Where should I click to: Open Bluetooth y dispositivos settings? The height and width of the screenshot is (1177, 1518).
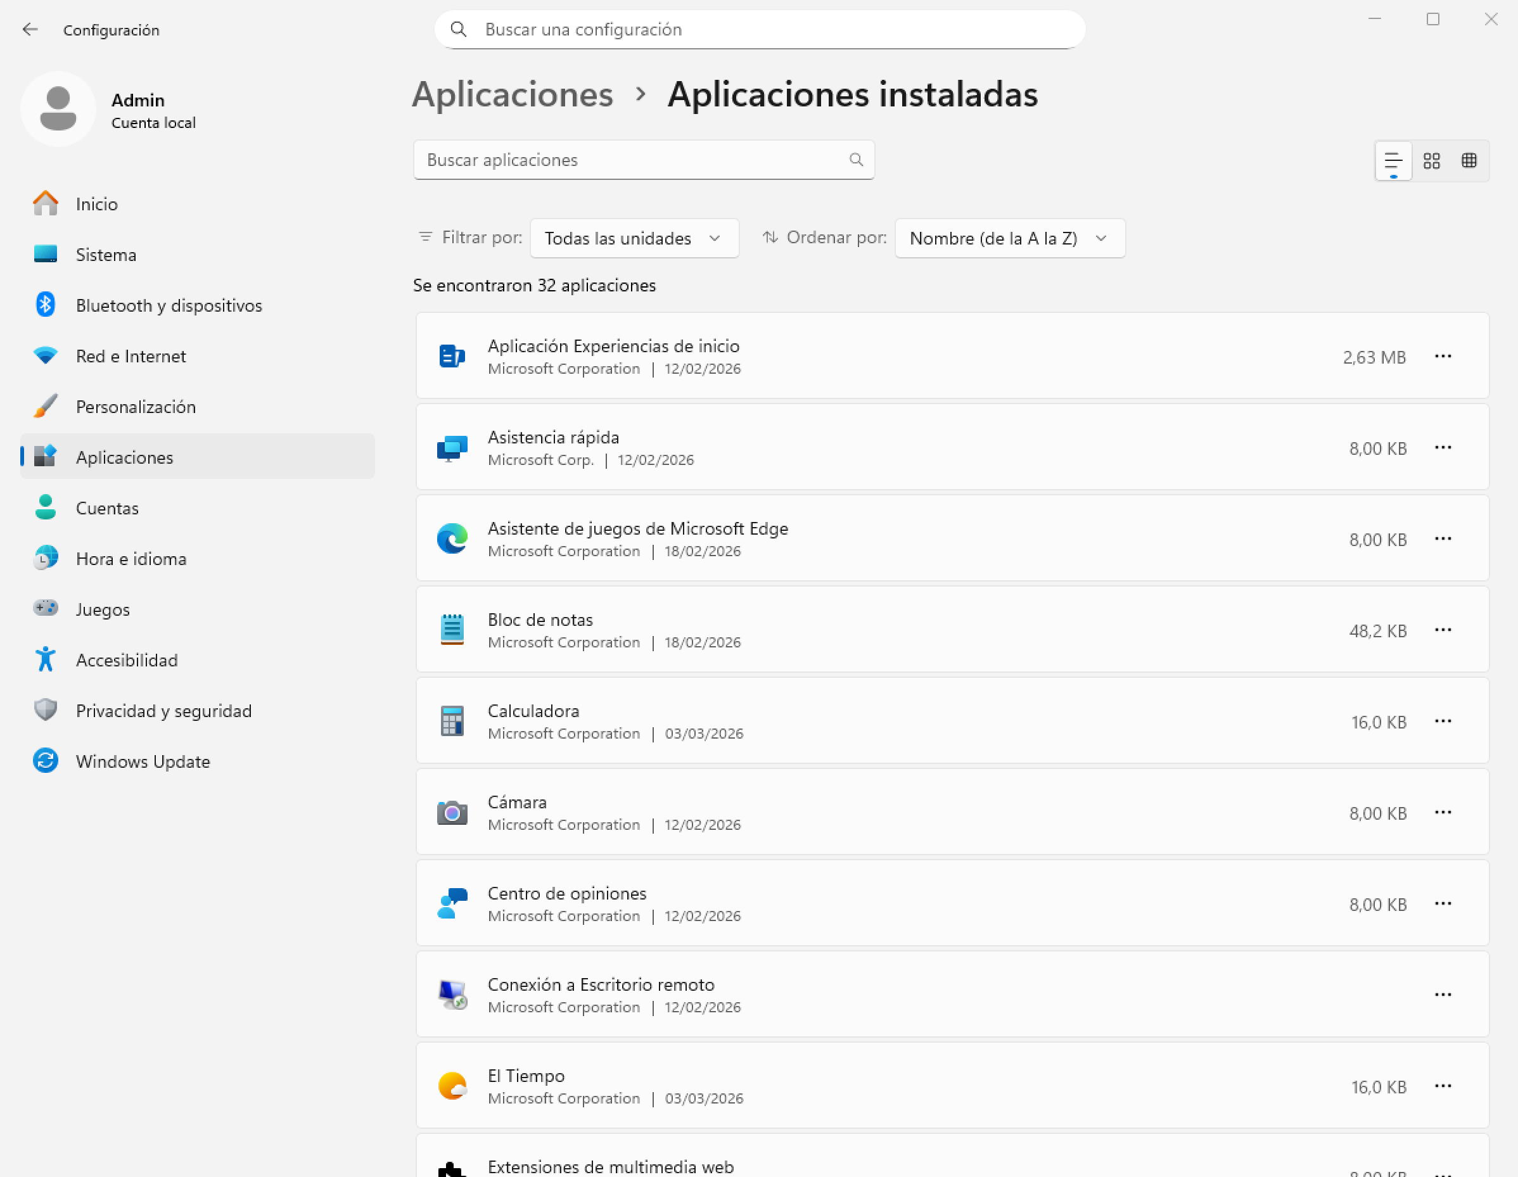point(198,305)
